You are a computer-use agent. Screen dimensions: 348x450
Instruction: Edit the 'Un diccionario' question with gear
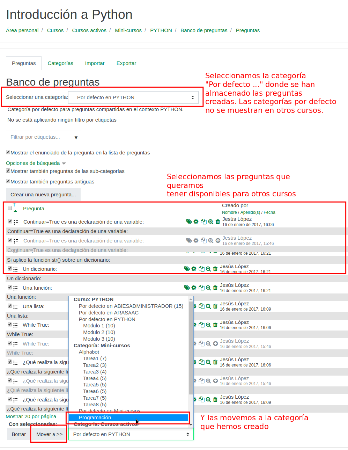point(194,269)
